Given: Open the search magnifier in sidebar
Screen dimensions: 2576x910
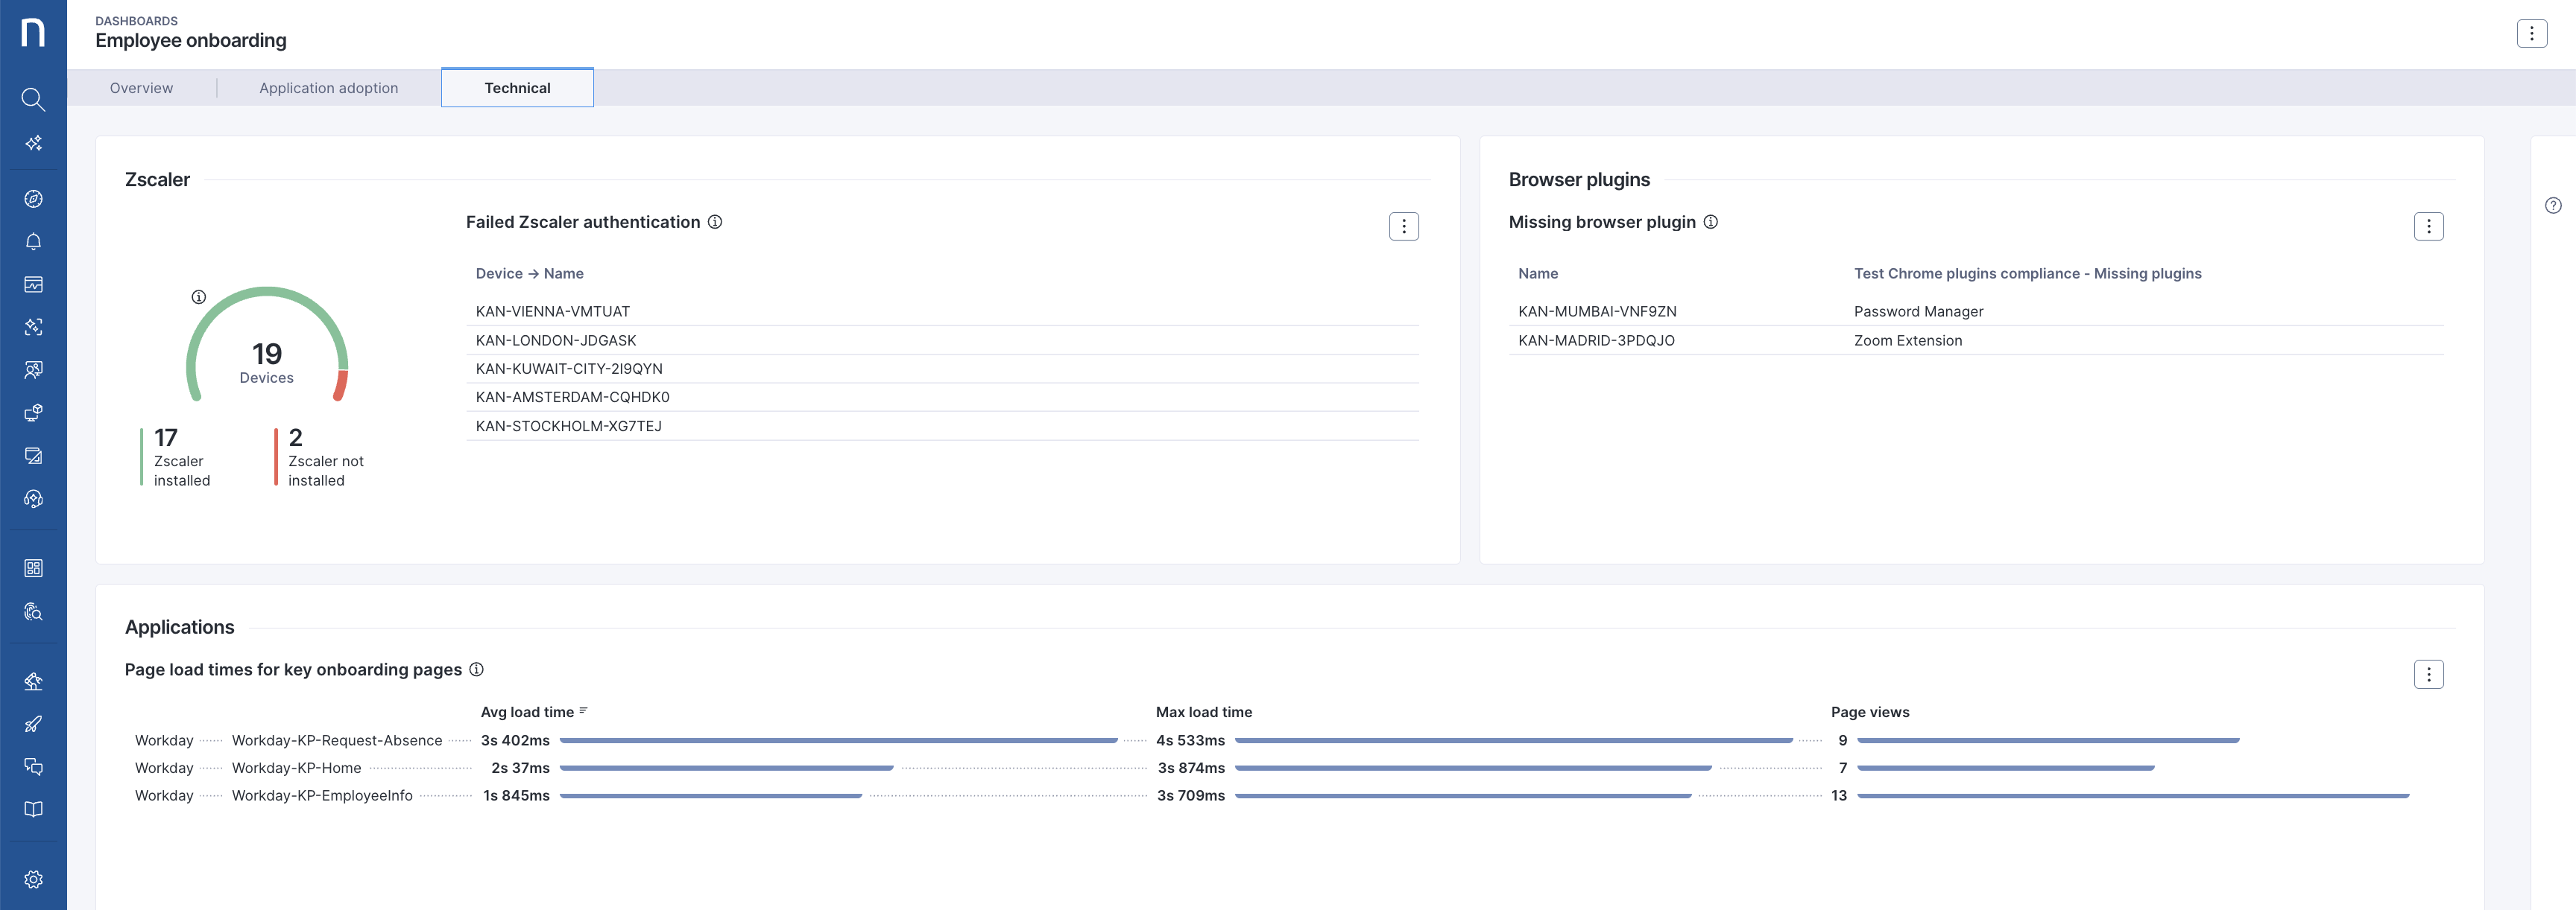Looking at the screenshot, I should tap(33, 99).
